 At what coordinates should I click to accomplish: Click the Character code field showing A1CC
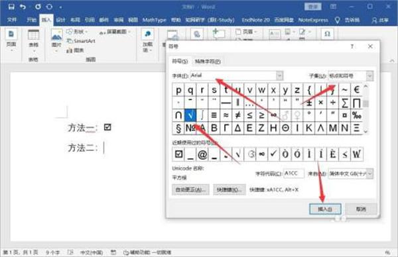click(294, 174)
